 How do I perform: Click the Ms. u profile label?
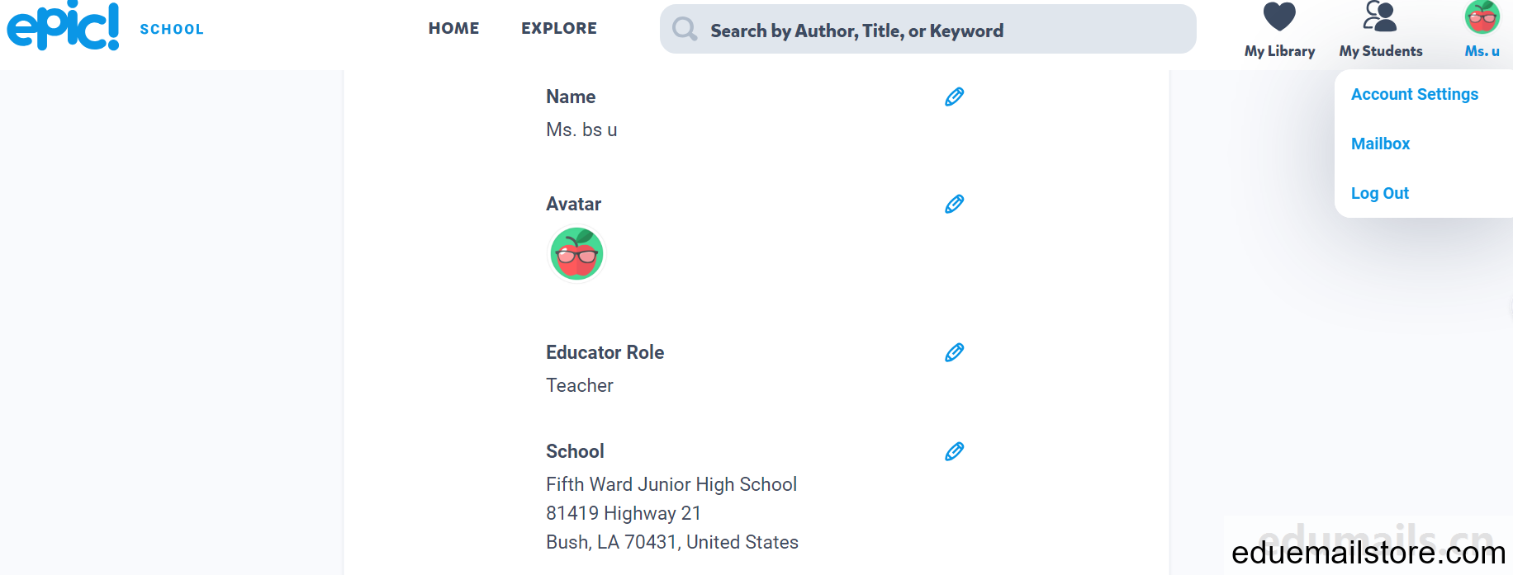click(x=1482, y=51)
